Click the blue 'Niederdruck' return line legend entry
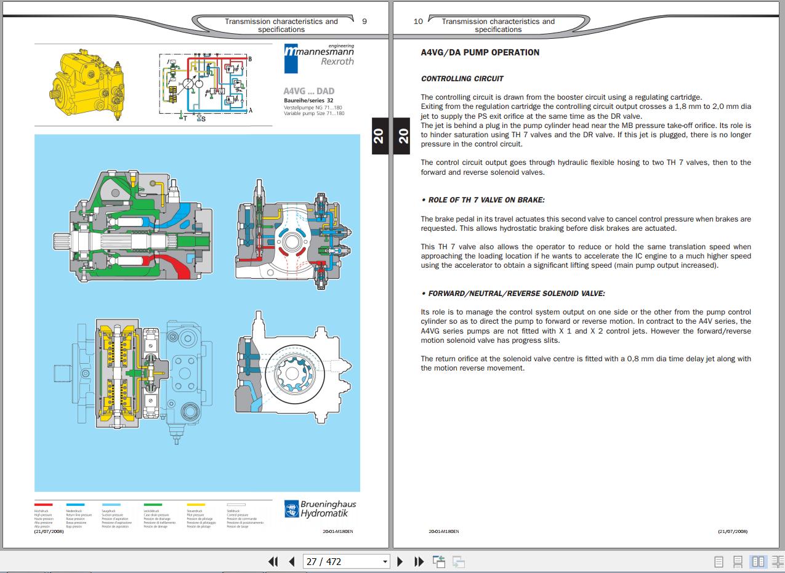 (79, 516)
